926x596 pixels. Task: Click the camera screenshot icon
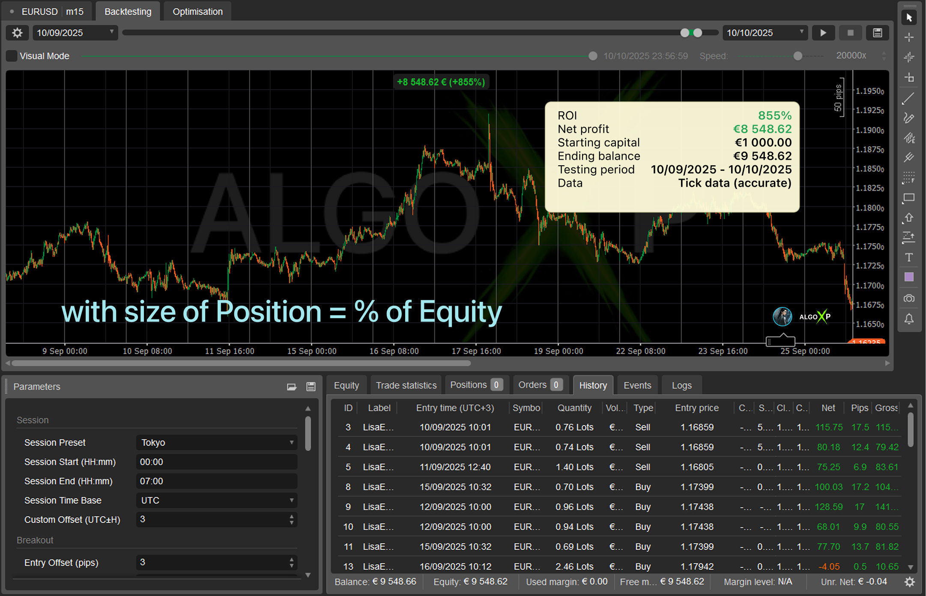[908, 298]
